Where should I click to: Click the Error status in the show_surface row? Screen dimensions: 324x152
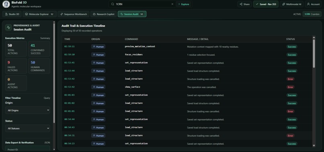290,87
